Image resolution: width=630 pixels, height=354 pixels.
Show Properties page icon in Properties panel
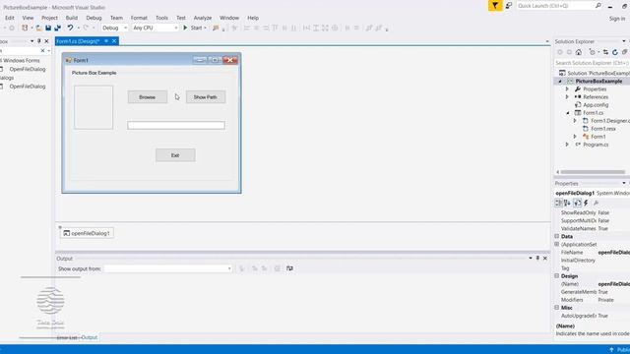[577, 204]
